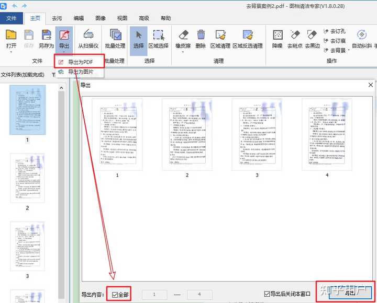377x303 pixels.
Task: Click the start page field showing 1
Action: (154, 294)
